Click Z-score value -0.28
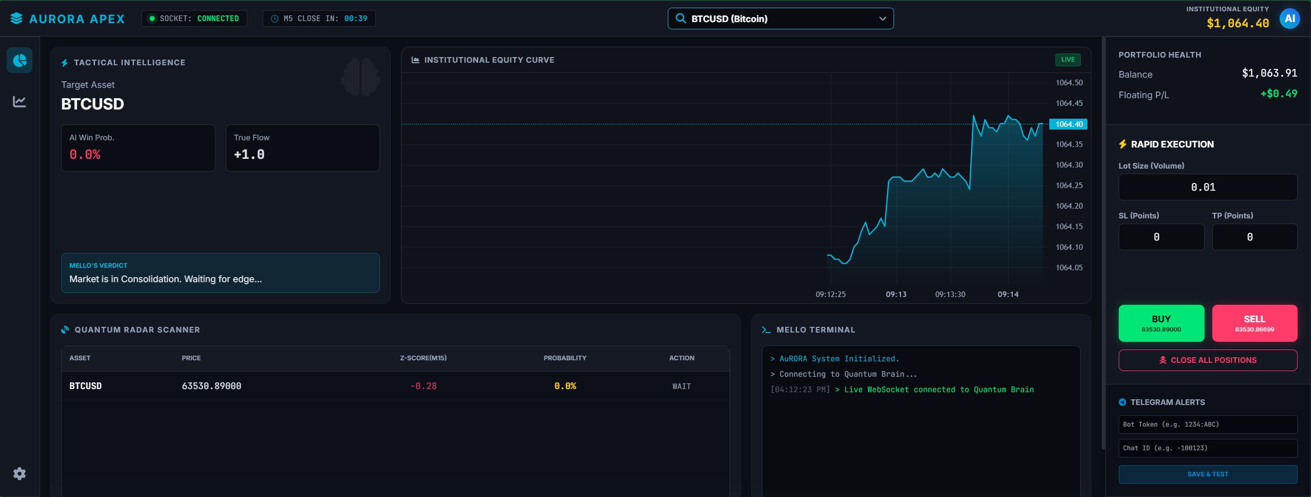Screen dimensions: 1311x497 (x=423, y=386)
